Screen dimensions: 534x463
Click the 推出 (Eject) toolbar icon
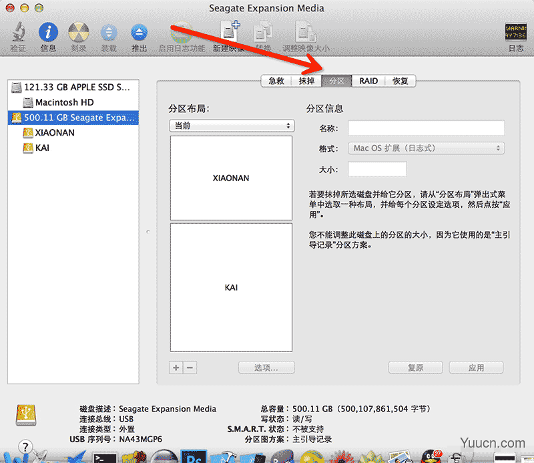[139, 33]
